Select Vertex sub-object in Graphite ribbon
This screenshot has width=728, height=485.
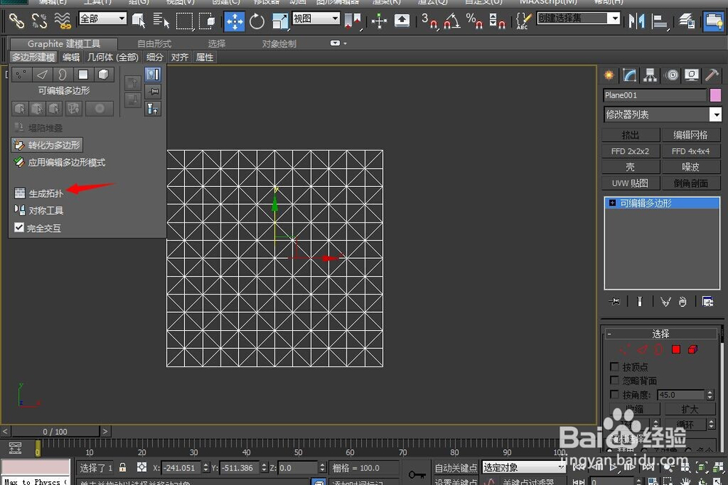[x=21, y=74]
